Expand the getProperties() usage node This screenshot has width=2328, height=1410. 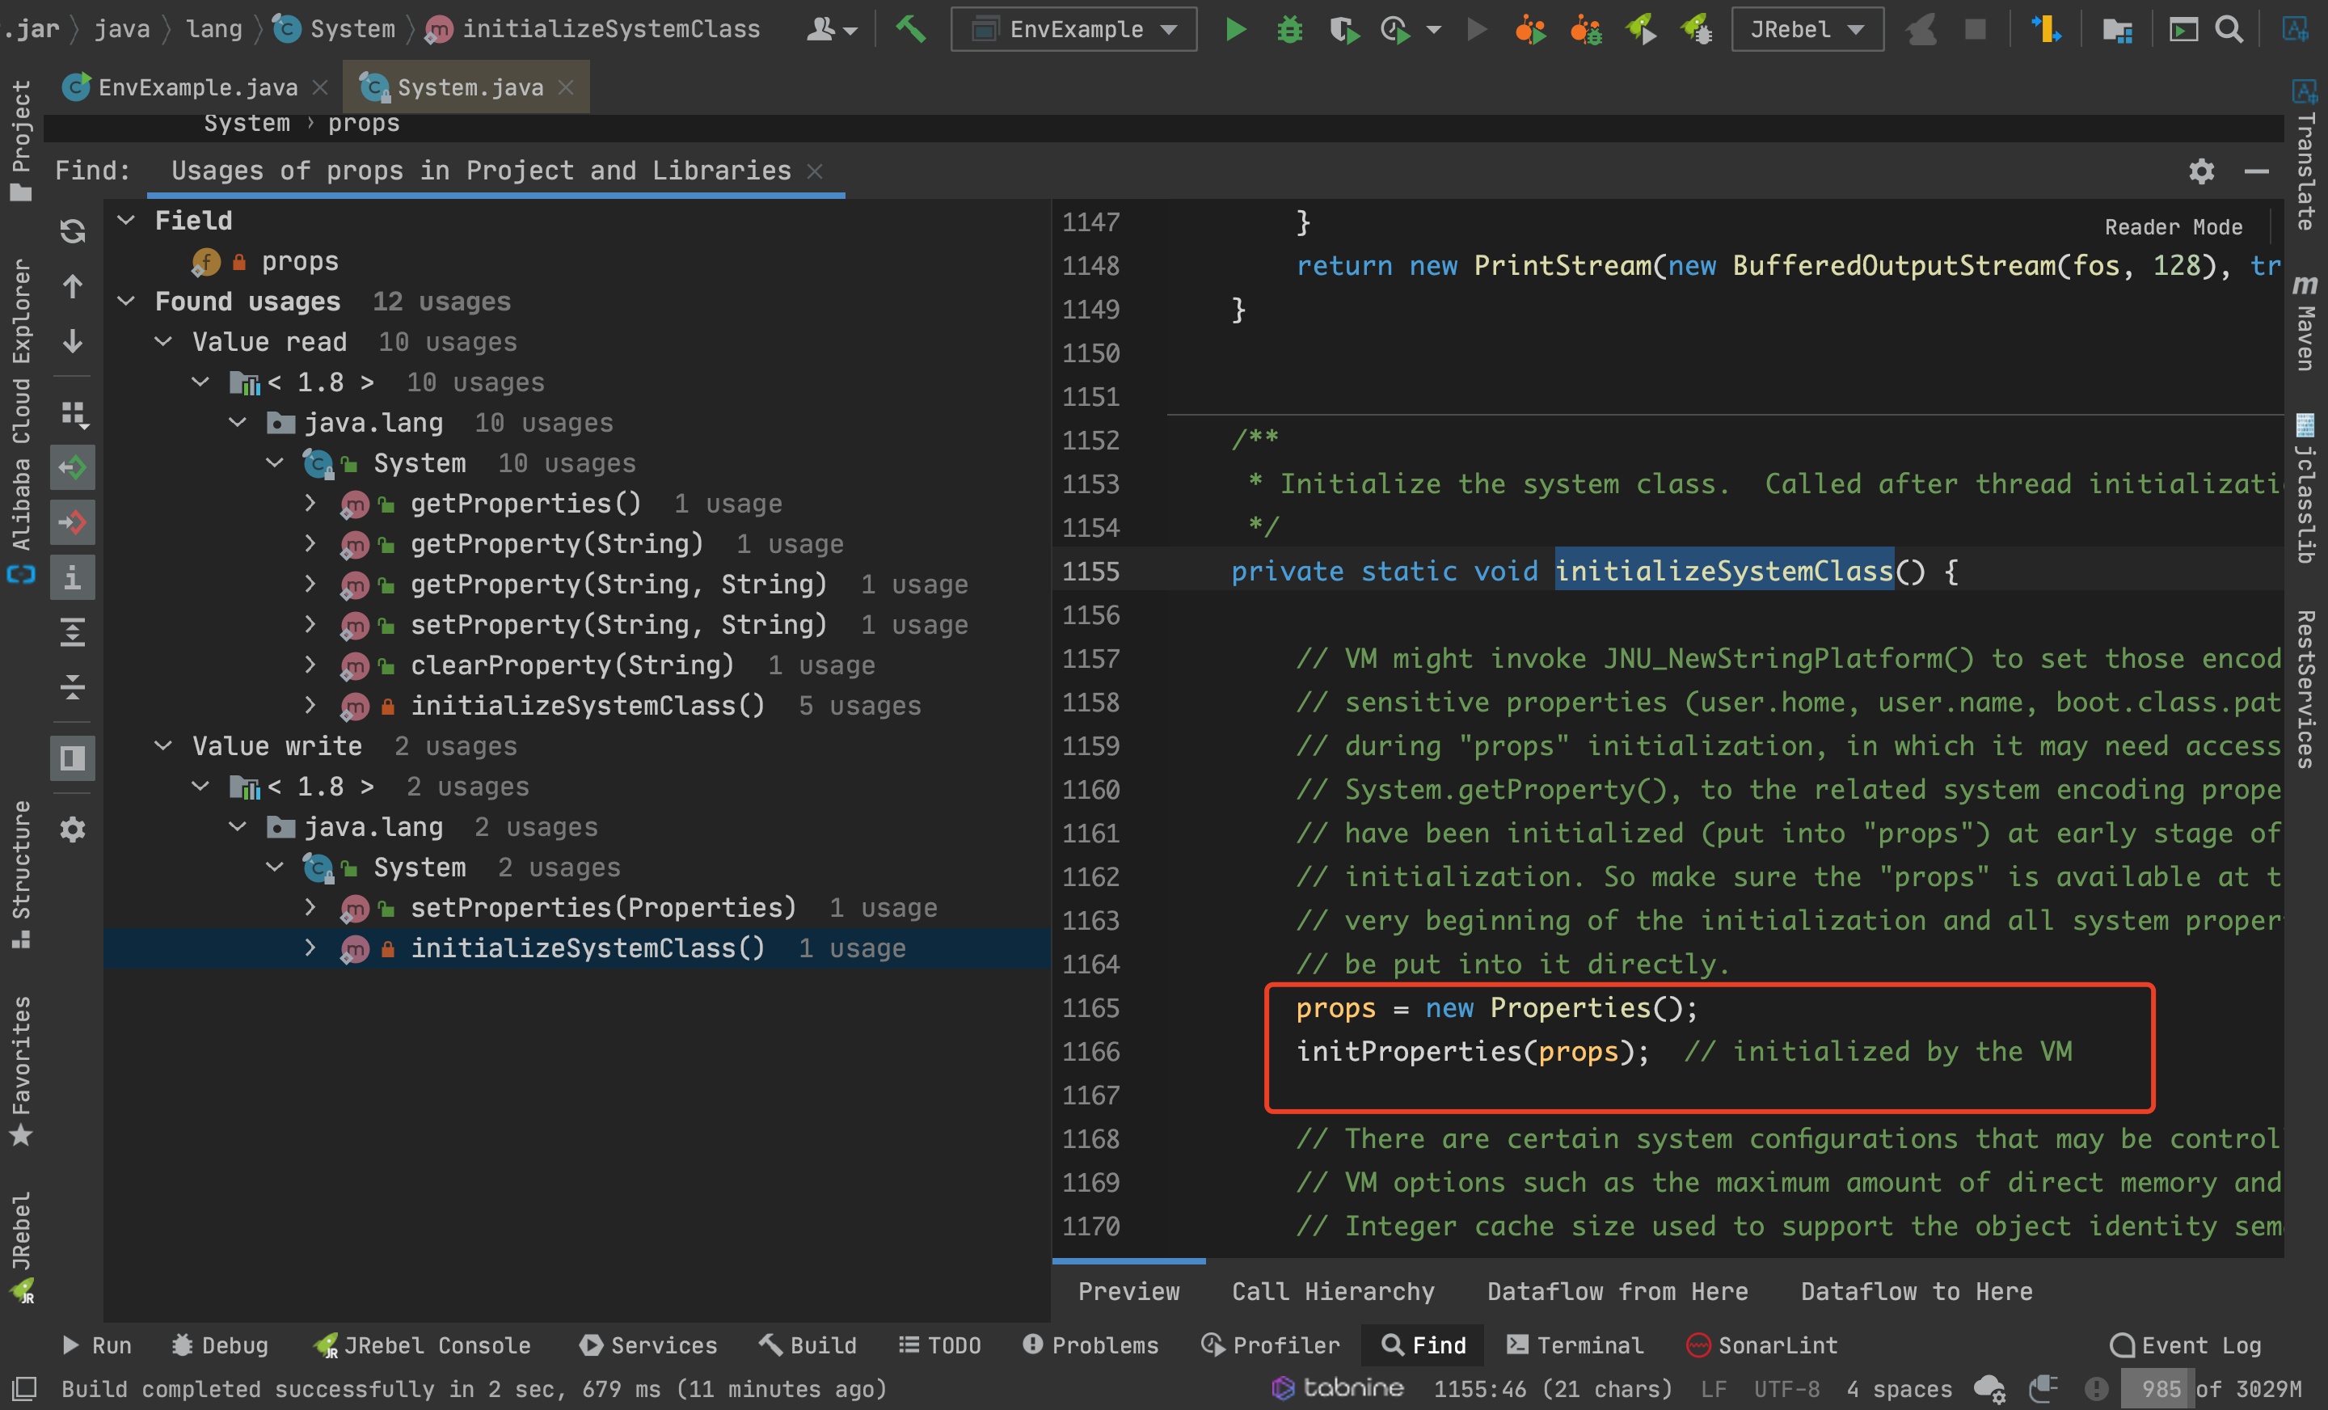click(x=310, y=503)
